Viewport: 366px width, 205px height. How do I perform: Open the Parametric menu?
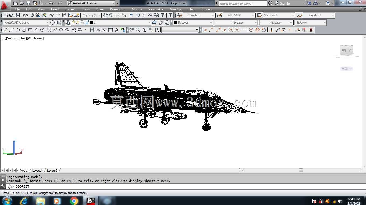click(156, 9)
